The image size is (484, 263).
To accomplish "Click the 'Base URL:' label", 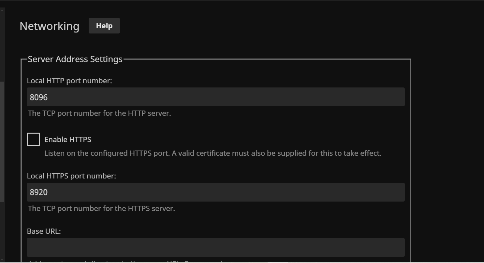I will pyautogui.click(x=44, y=231).
